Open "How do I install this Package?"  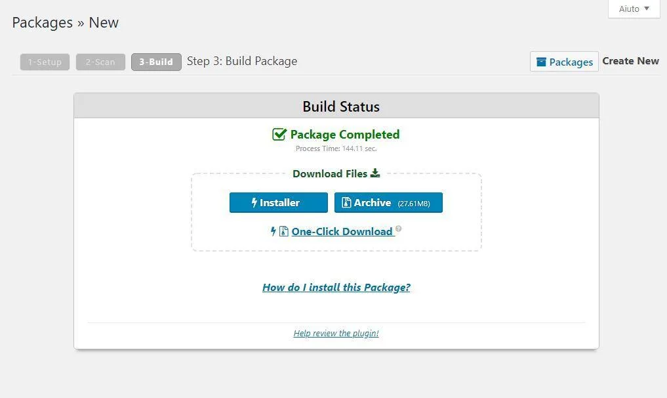(x=336, y=287)
